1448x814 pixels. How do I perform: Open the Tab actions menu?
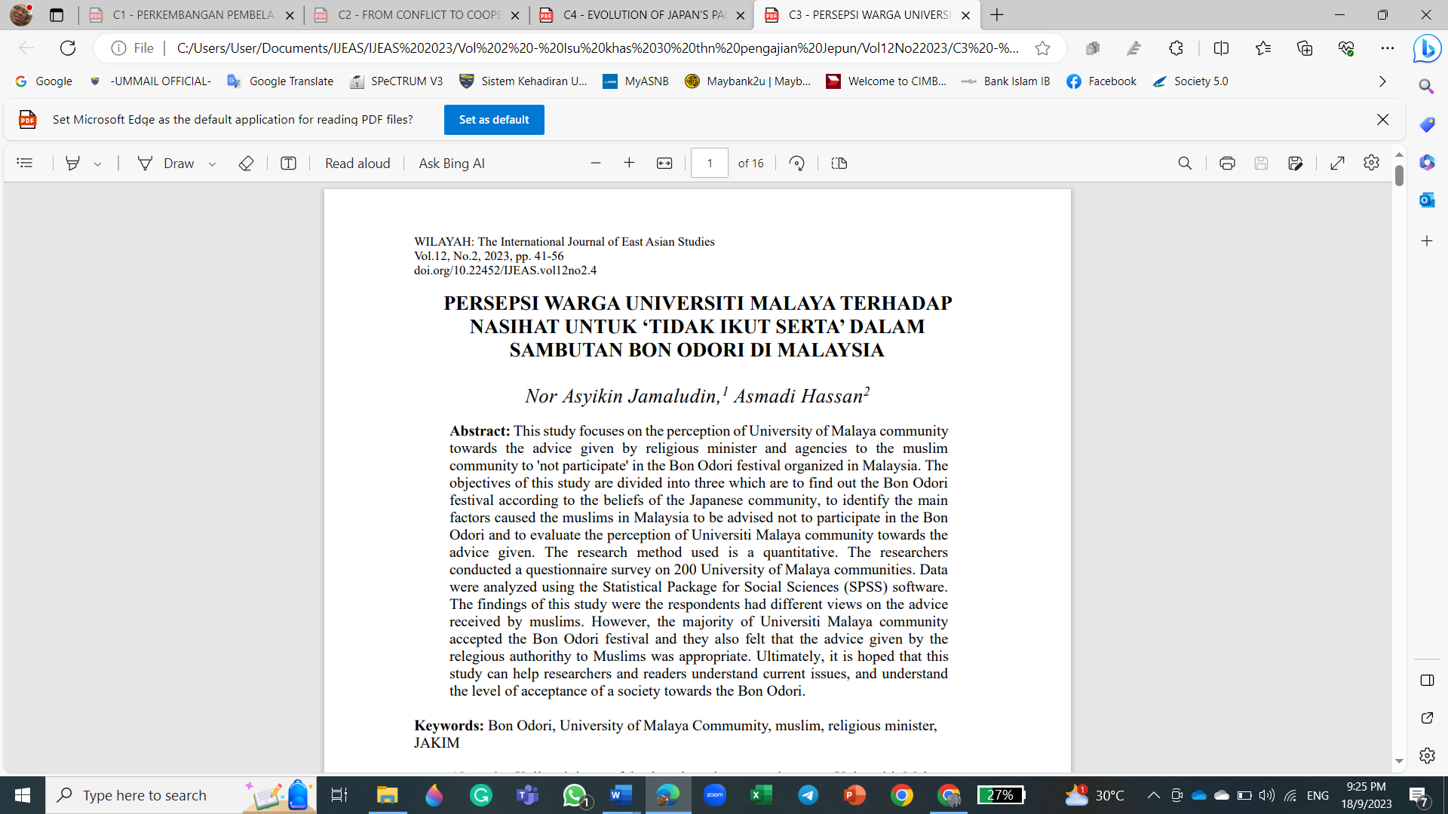[x=57, y=15]
